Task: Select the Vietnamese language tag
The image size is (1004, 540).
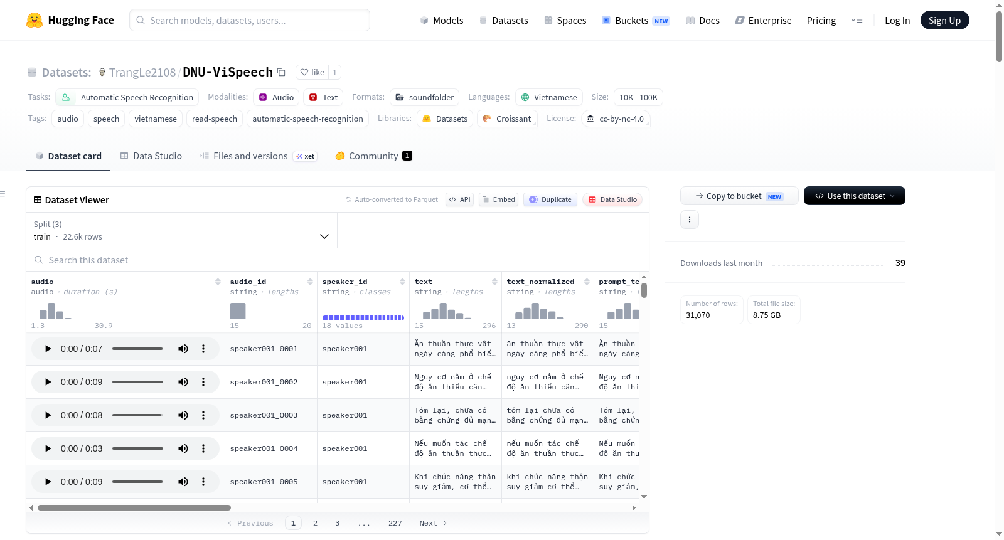Action: [549, 97]
